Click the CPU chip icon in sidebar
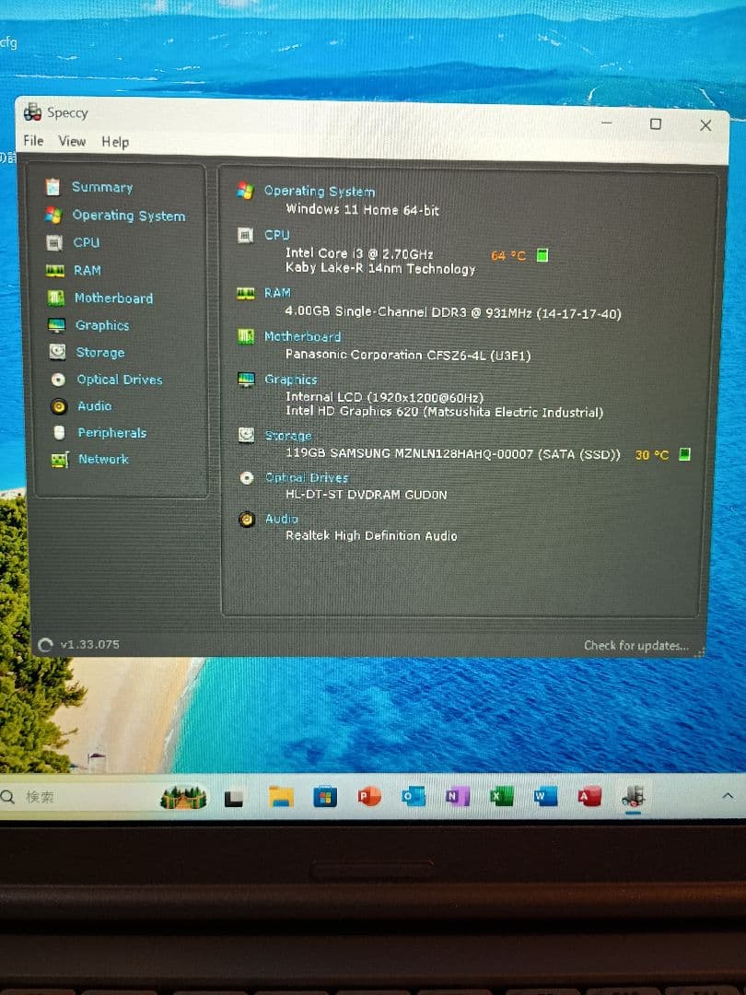 [x=55, y=243]
